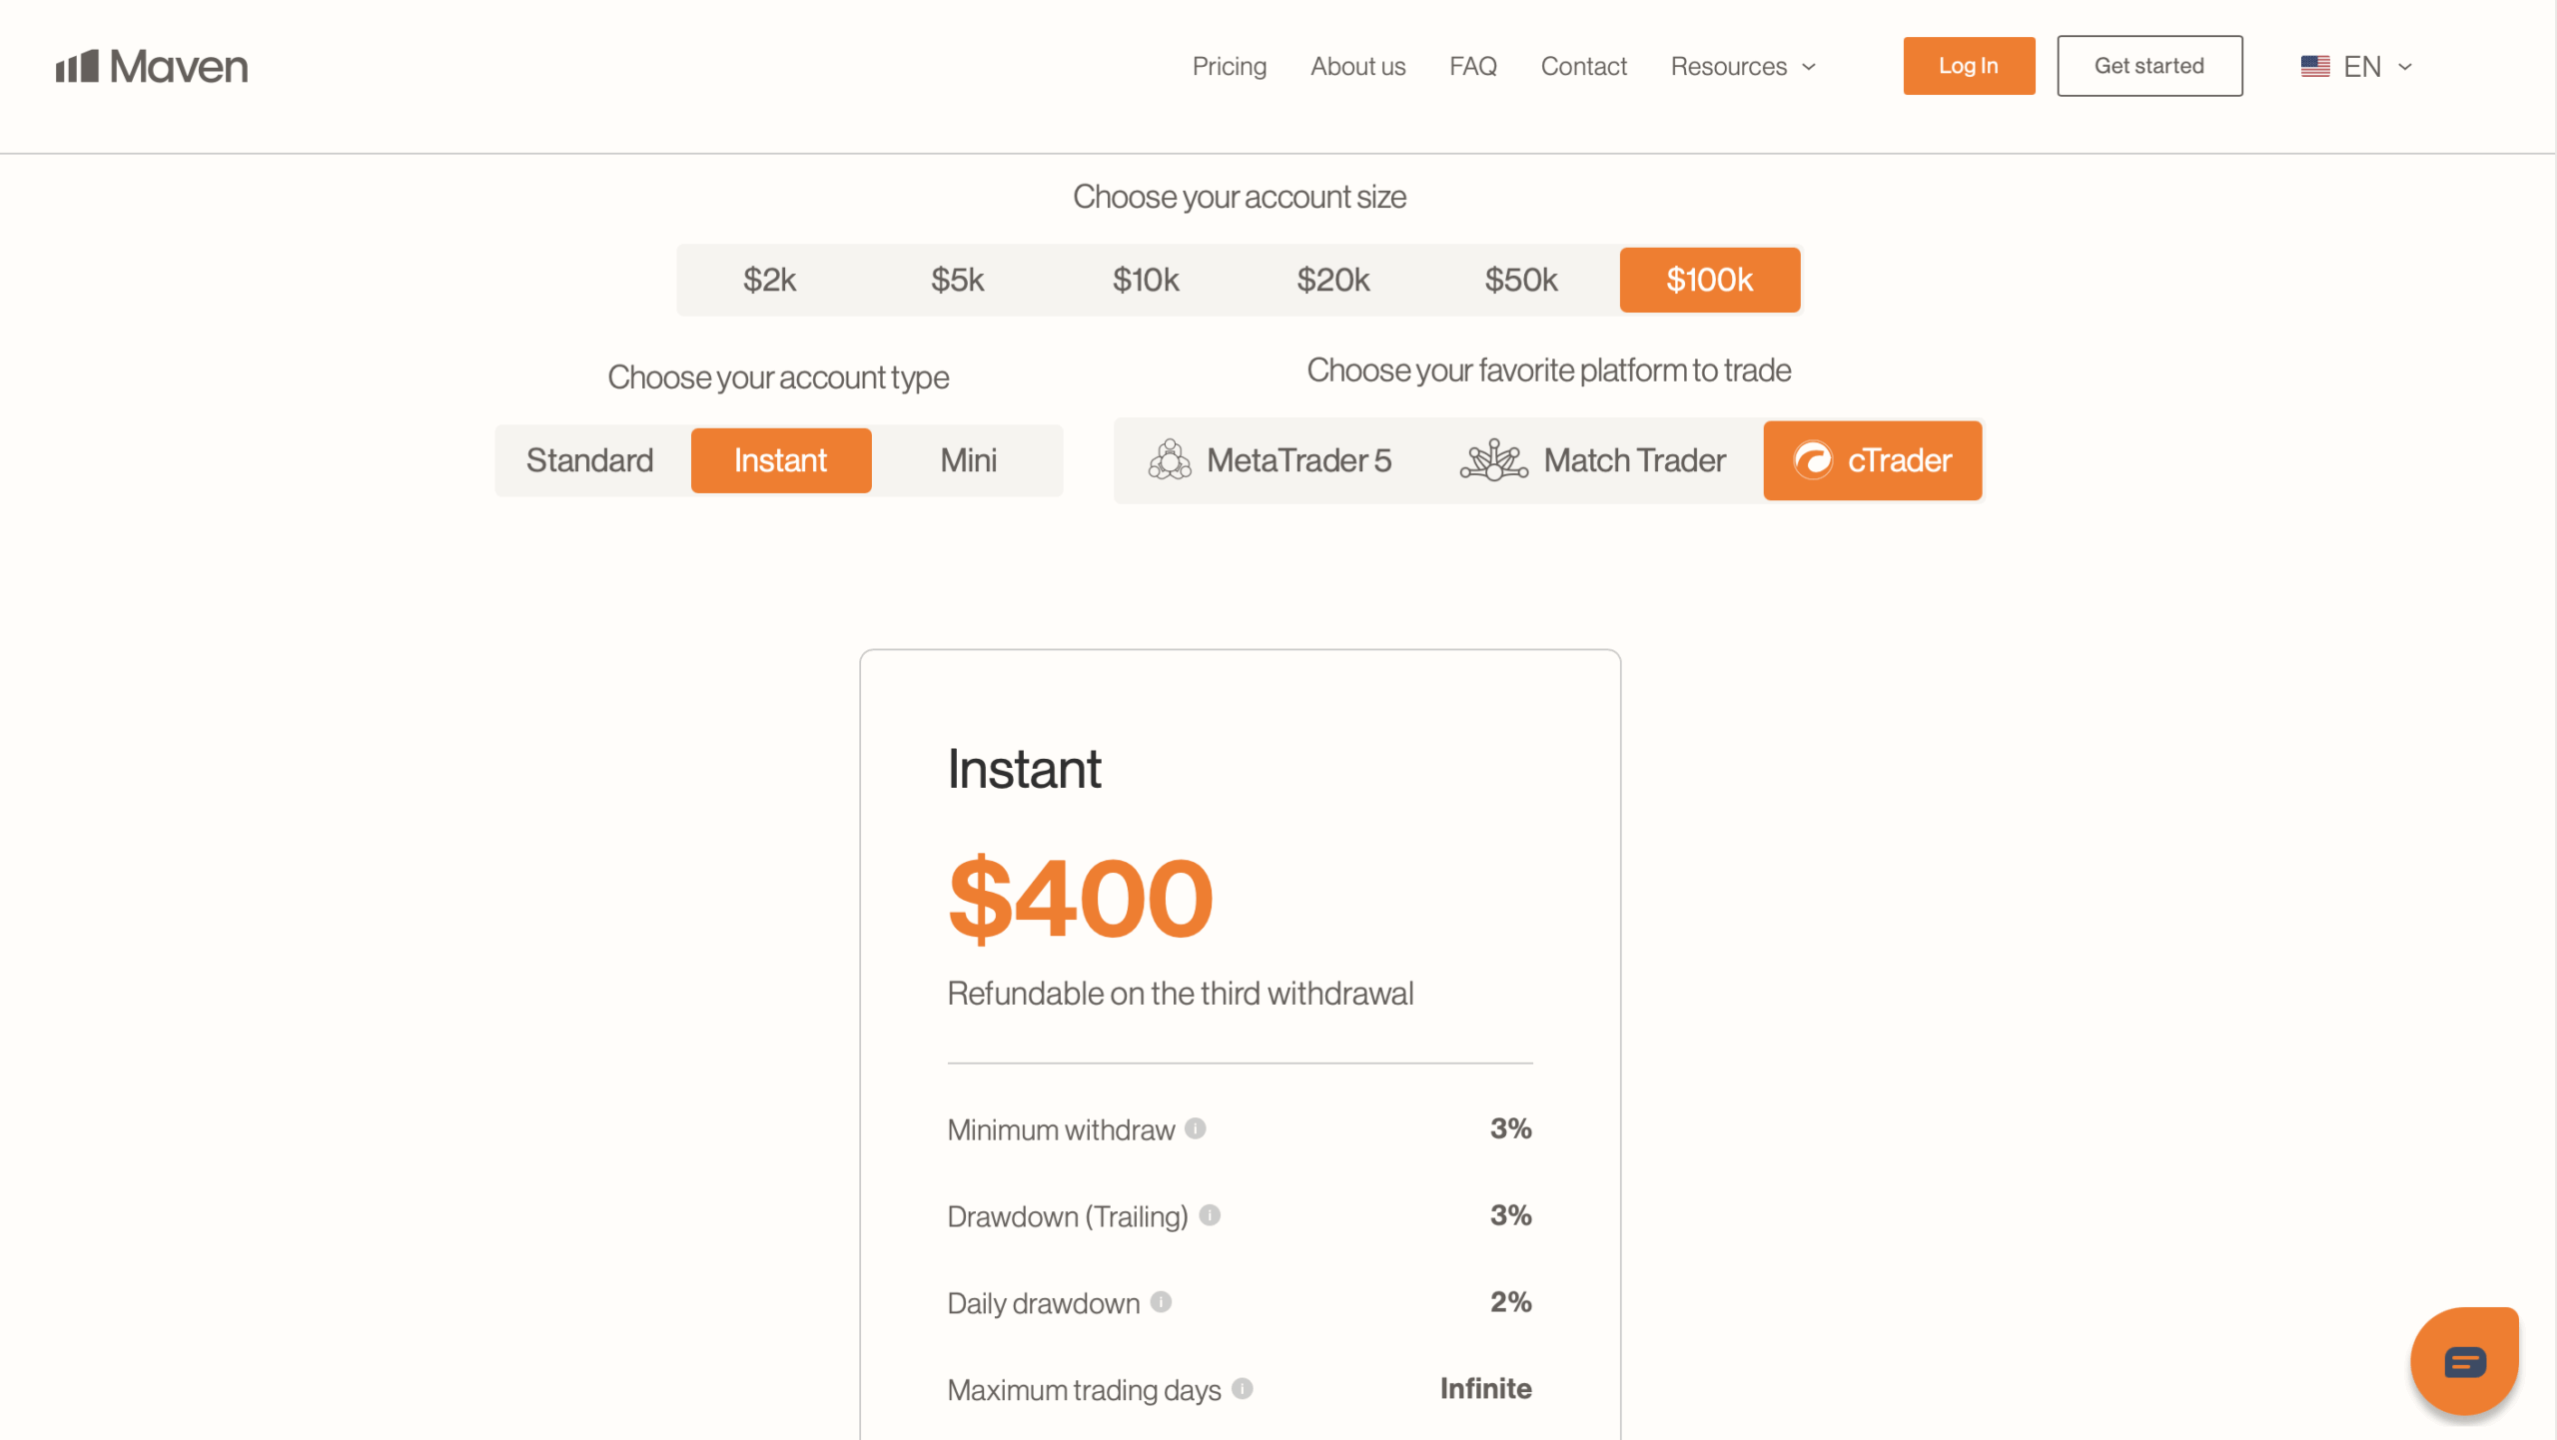Switch account size to $50k
Viewport: 2557px width, 1440px height.
(1521, 280)
